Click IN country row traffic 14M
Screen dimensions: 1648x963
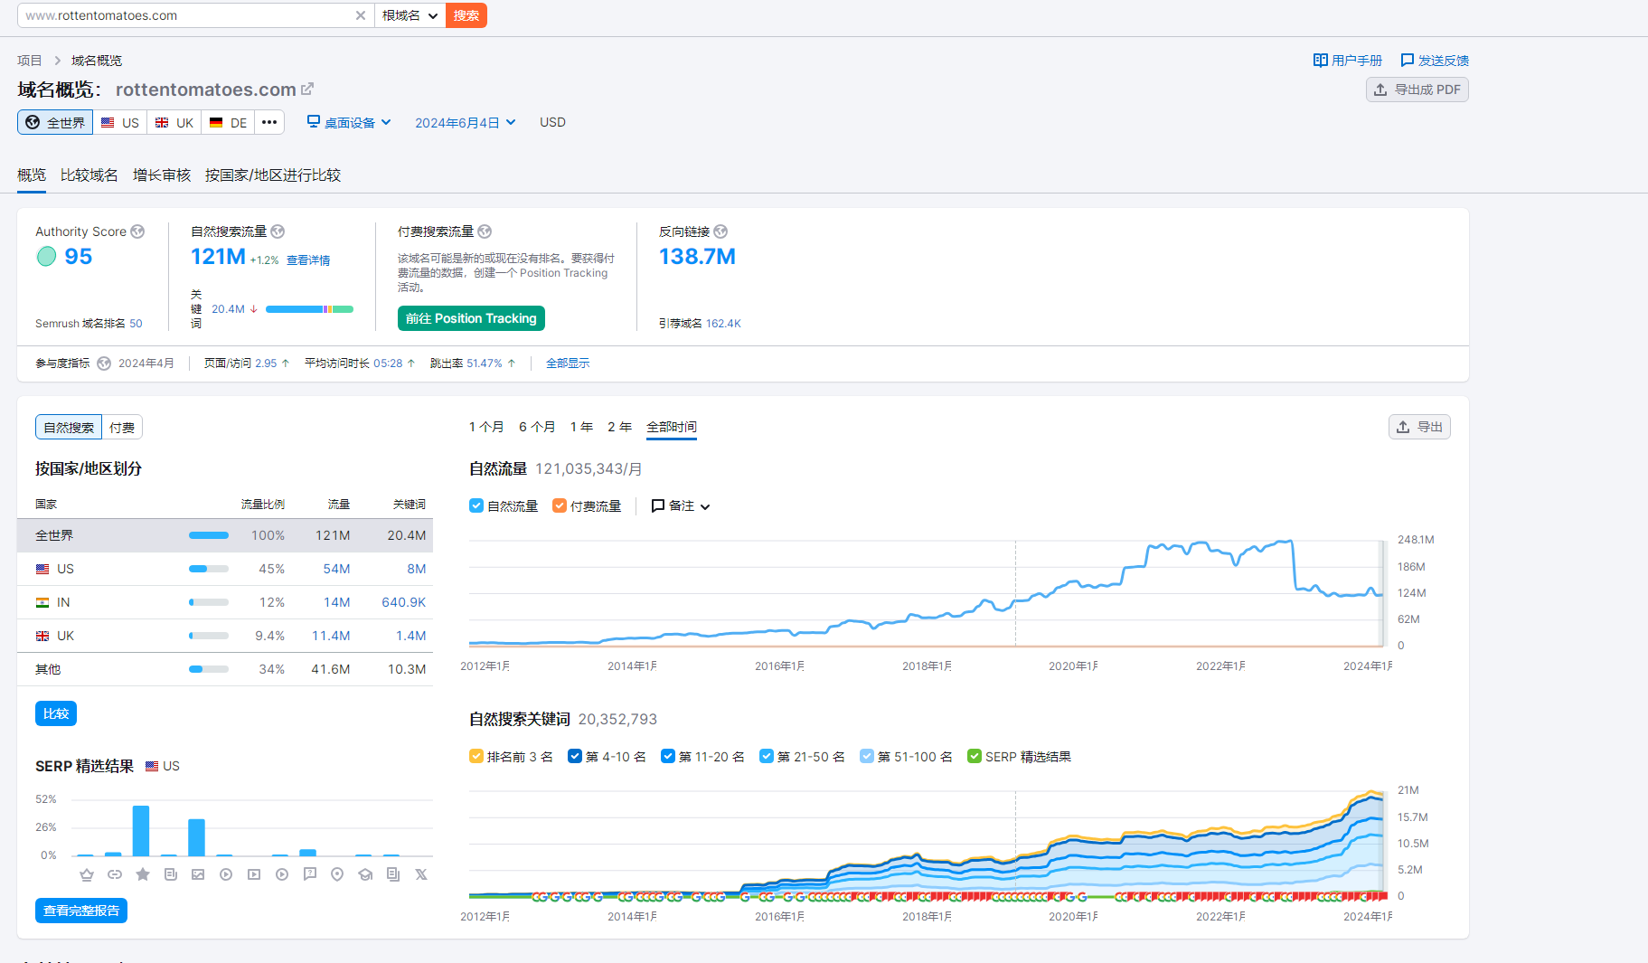(336, 602)
